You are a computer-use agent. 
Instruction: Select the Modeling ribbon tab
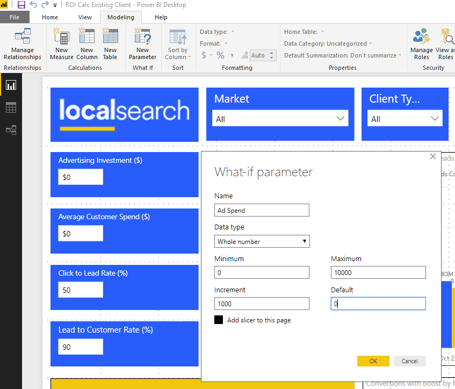(121, 17)
